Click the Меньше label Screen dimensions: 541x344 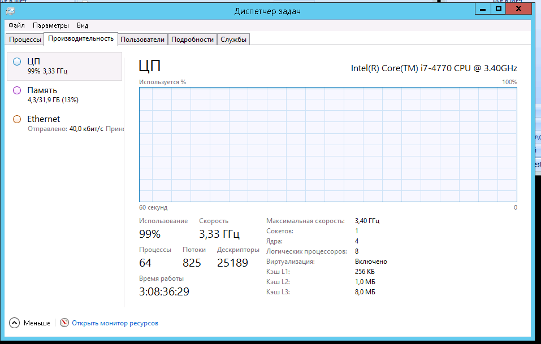tap(37, 323)
